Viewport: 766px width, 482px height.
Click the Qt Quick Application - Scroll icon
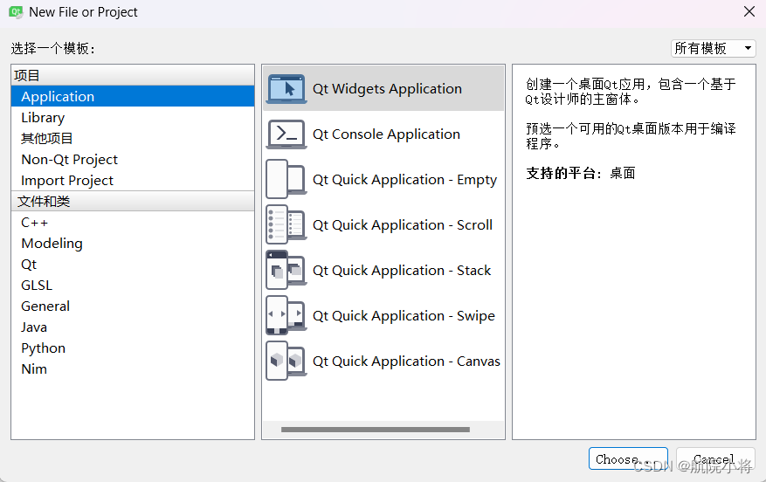tap(286, 225)
